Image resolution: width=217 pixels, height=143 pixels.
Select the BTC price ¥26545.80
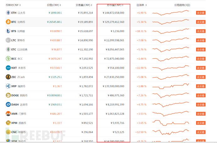pos(54,22)
